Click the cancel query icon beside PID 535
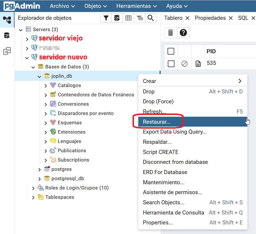 [x=185, y=63]
